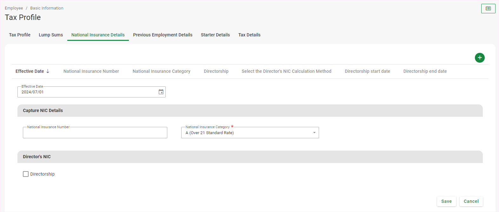Tick the Directorship checkbox
The width and height of the screenshot is (499, 212).
(26, 174)
